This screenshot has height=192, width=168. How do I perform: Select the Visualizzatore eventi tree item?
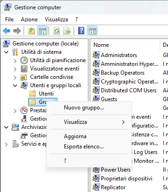pyautogui.click(x=55, y=69)
